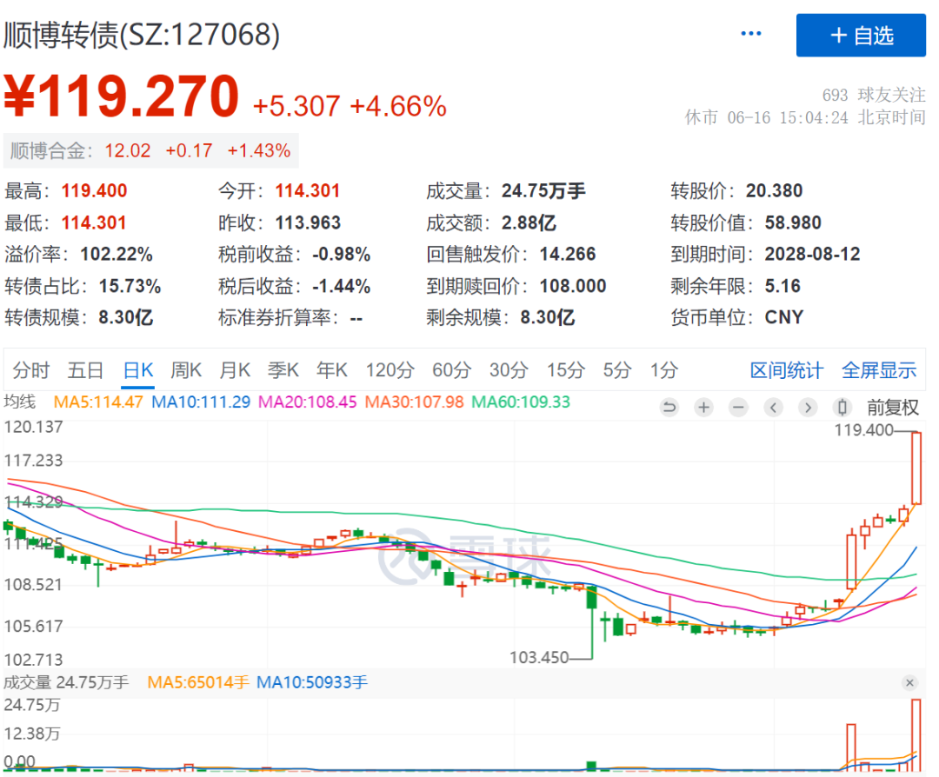Click the MA20:108.45 indicator label

(307, 402)
